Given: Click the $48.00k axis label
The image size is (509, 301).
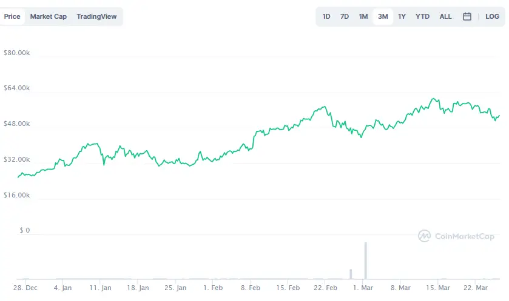Looking at the screenshot, I should (x=16, y=124).
